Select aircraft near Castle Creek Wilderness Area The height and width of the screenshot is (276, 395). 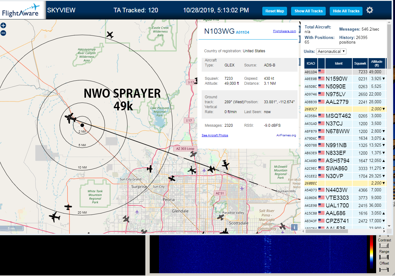[110, 35]
